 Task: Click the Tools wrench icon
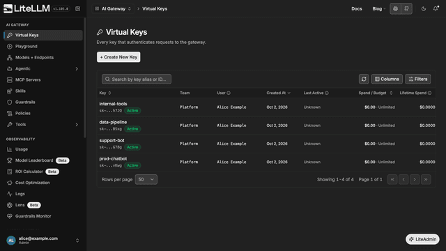click(x=9, y=124)
